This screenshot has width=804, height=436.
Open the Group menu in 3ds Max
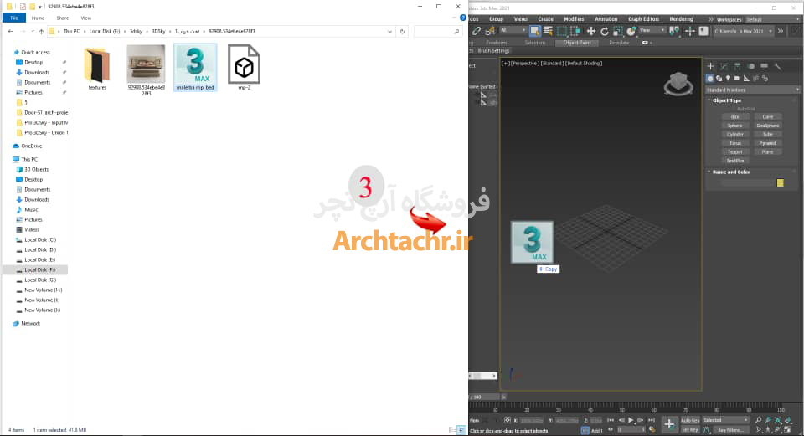point(496,19)
